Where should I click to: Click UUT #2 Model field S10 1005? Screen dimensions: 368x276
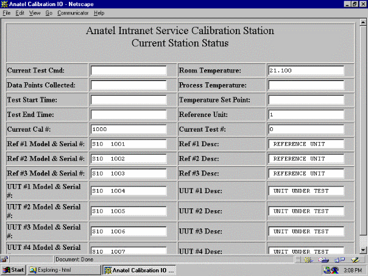129,211
